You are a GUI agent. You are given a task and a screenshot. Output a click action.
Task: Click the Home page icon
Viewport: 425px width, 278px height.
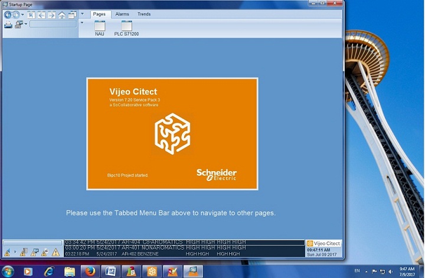(x=62, y=15)
